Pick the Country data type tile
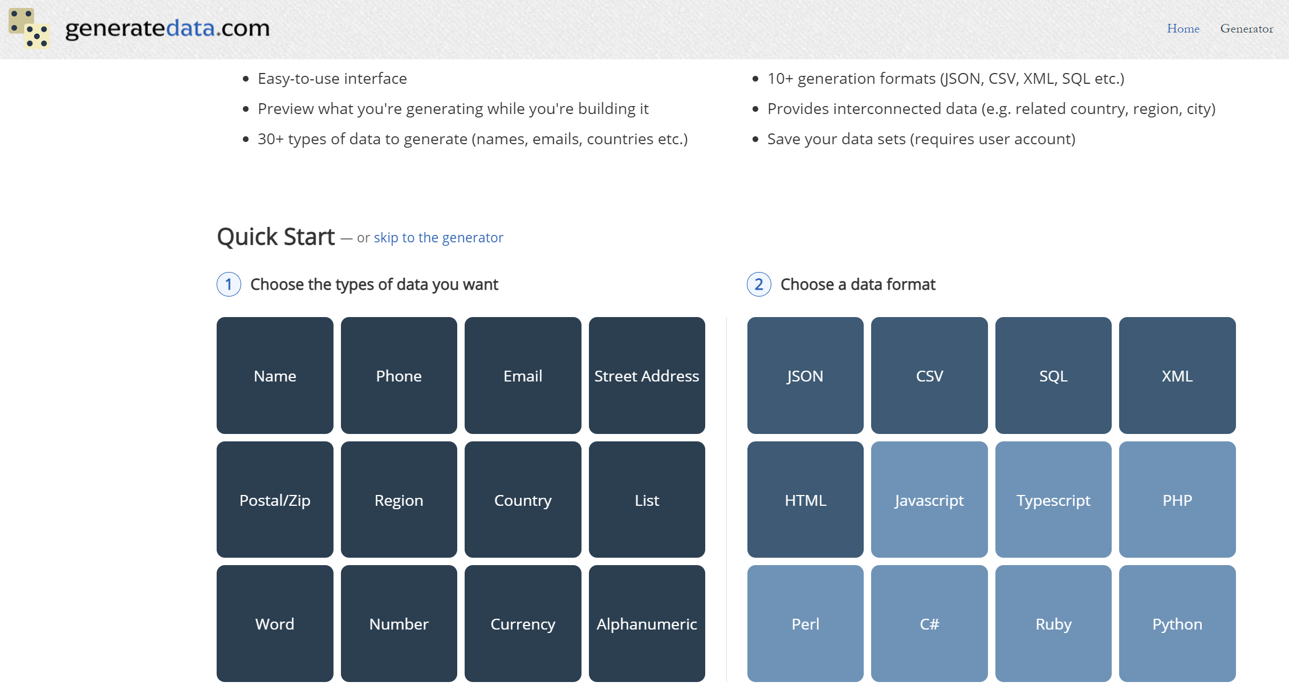Screen dimensions: 1289x694 click(522, 500)
